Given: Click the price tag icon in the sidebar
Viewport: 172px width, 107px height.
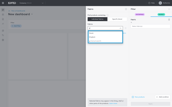Looking at the screenshot, I should (x=3, y=35).
